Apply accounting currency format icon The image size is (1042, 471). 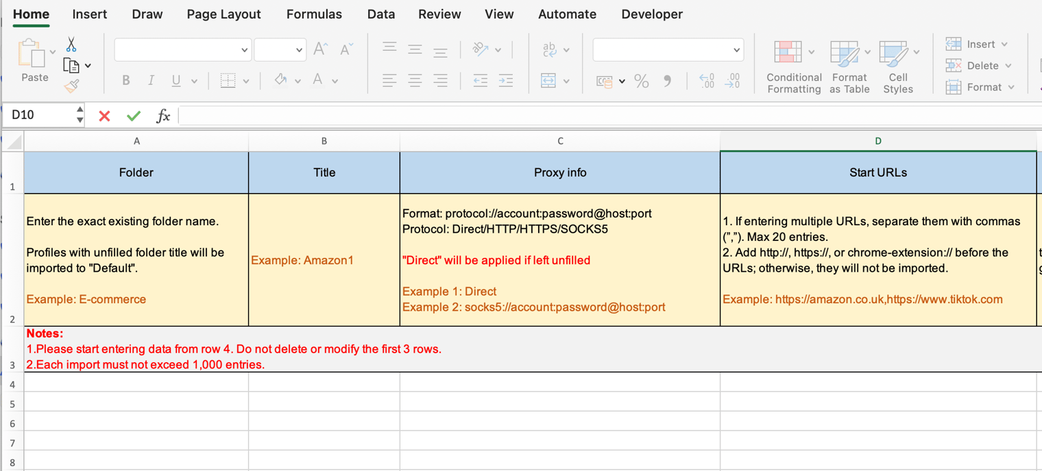pyautogui.click(x=604, y=81)
